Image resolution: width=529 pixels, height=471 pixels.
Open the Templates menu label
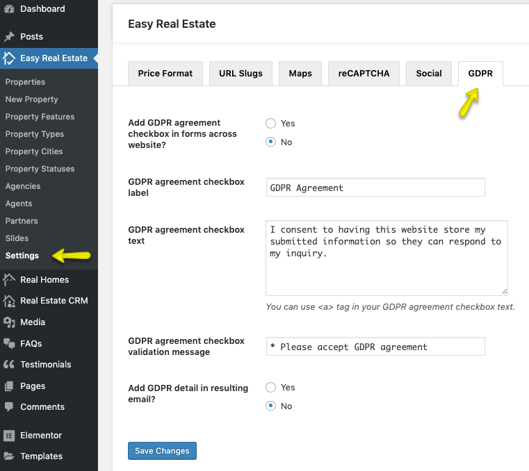click(42, 456)
